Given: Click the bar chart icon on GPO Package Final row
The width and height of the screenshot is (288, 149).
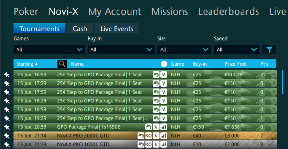Looking at the screenshot, I should click(x=164, y=127).
